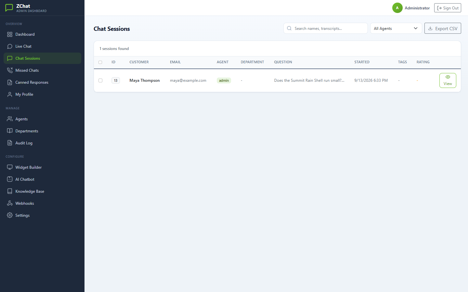Click the Departments book icon
The height and width of the screenshot is (292, 468).
point(10,131)
